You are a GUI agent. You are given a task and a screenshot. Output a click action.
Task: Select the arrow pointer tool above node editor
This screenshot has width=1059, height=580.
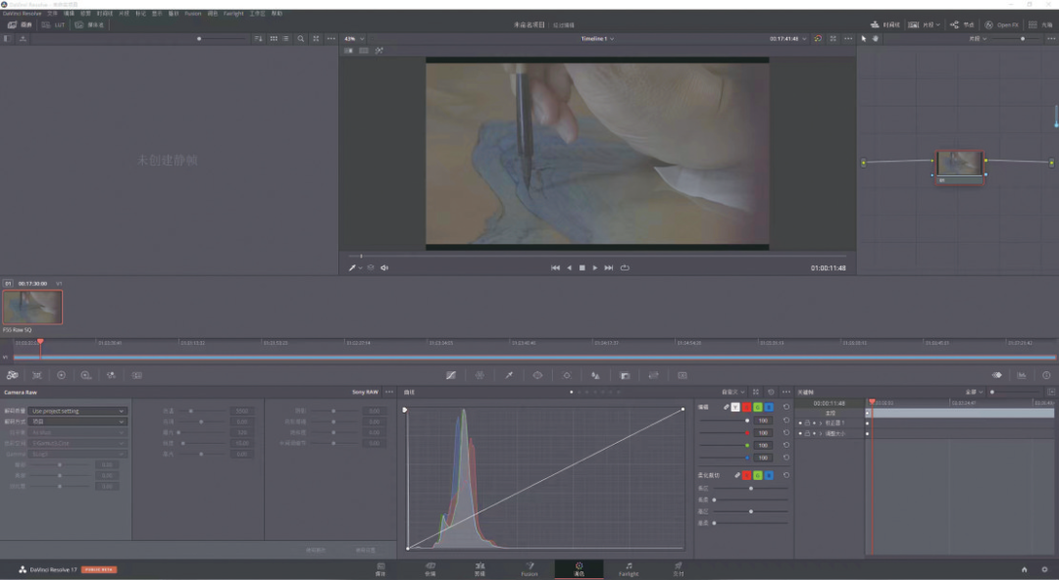pos(863,38)
